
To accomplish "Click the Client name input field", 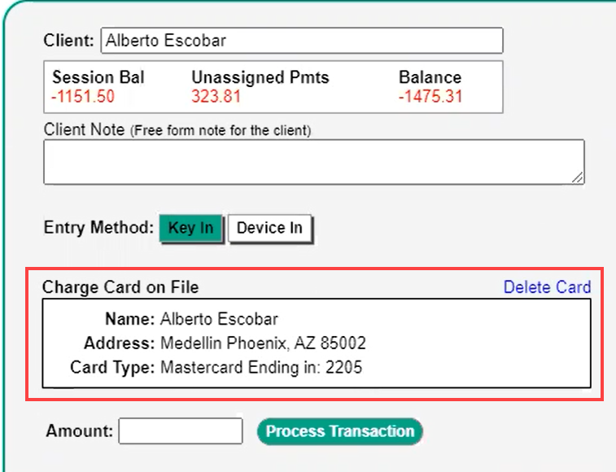I will point(301,41).
